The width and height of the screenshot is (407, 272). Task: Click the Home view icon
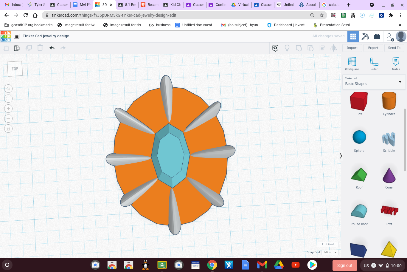pos(8,88)
